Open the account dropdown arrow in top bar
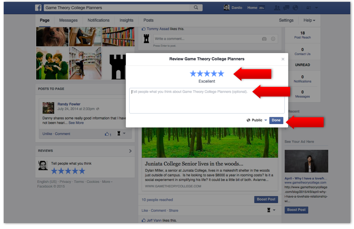This screenshot has height=229, width=354. click(x=316, y=8)
